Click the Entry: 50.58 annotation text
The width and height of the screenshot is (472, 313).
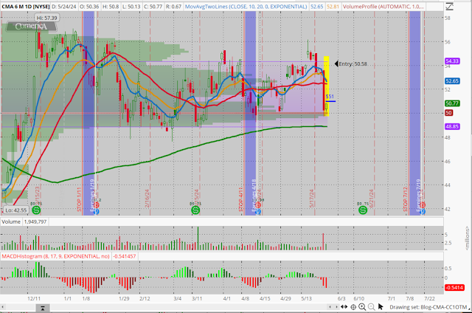(353, 64)
